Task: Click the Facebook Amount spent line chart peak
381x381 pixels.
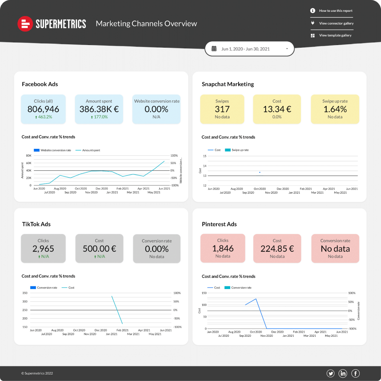Action: (164, 161)
